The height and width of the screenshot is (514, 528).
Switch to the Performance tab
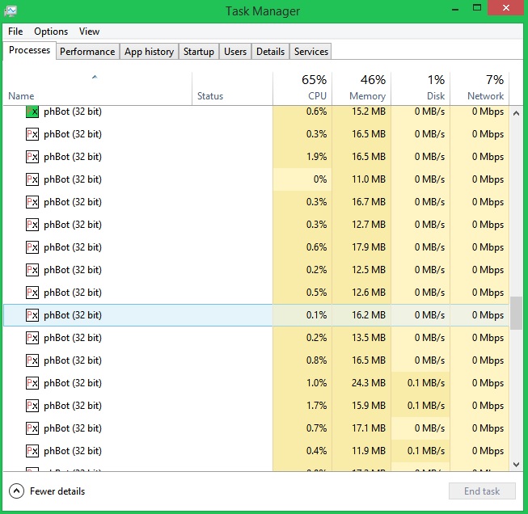[x=87, y=52]
